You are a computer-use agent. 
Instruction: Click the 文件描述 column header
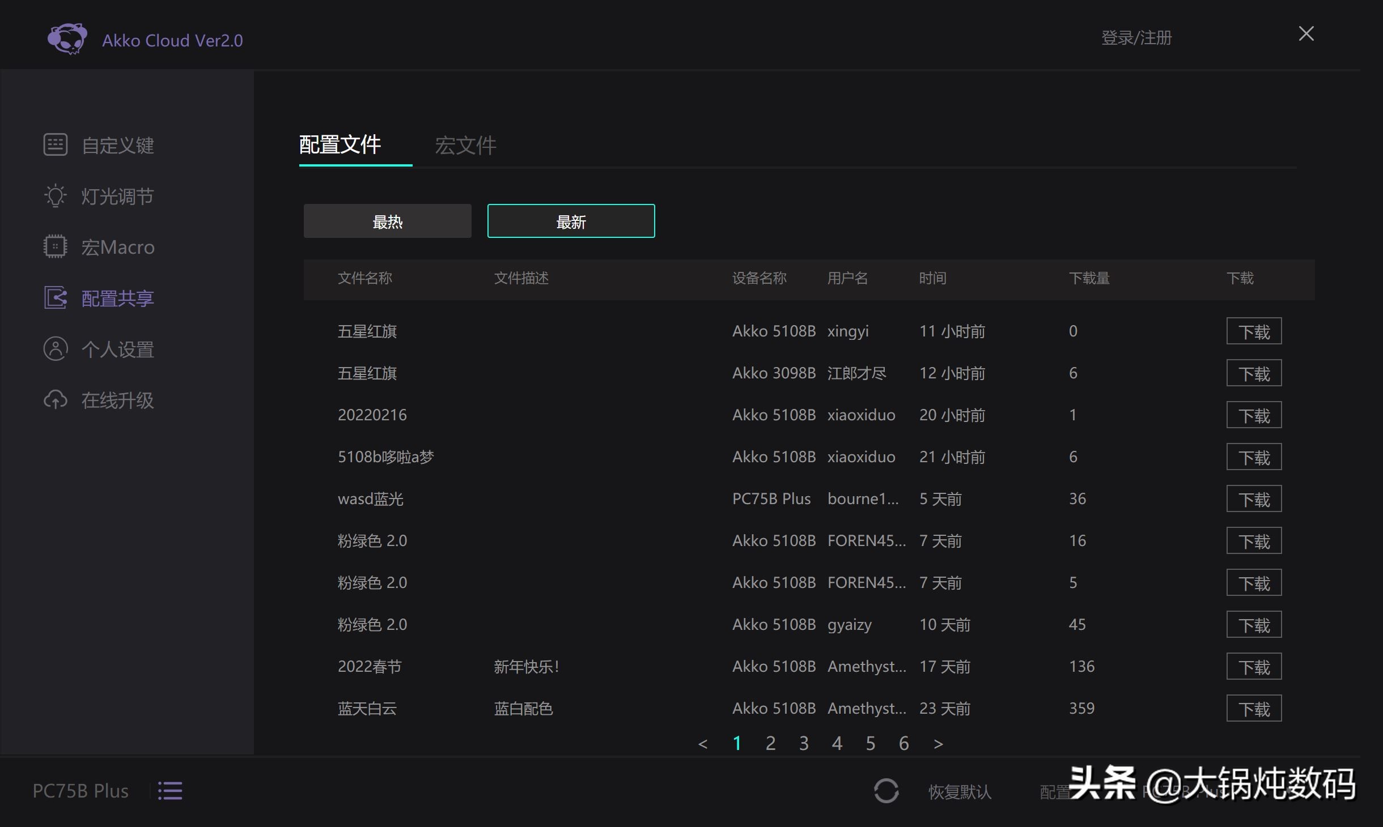[x=521, y=278]
